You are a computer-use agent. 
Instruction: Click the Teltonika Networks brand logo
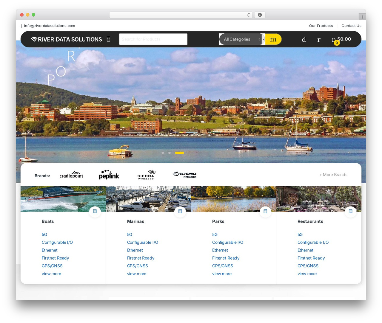point(184,175)
